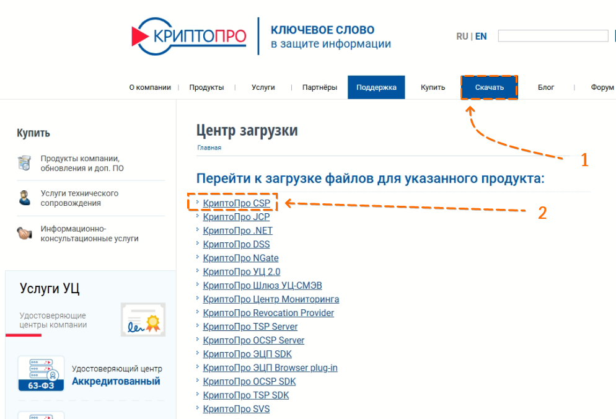Go to the Форум menu item

[x=602, y=87]
